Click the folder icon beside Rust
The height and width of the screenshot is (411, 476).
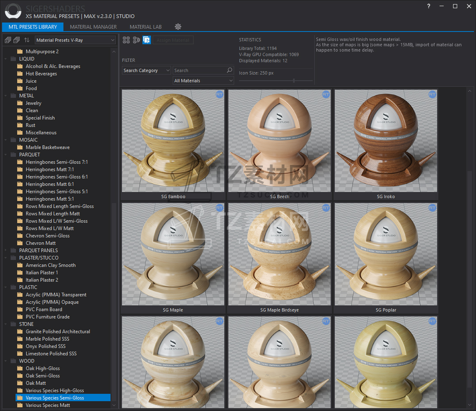[20, 125]
